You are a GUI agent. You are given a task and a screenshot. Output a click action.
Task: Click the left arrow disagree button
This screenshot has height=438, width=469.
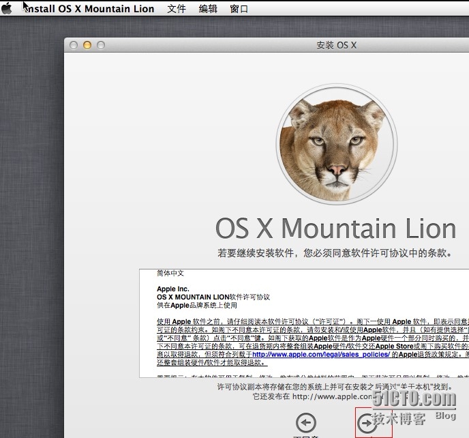pyautogui.click(x=306, y=423)
